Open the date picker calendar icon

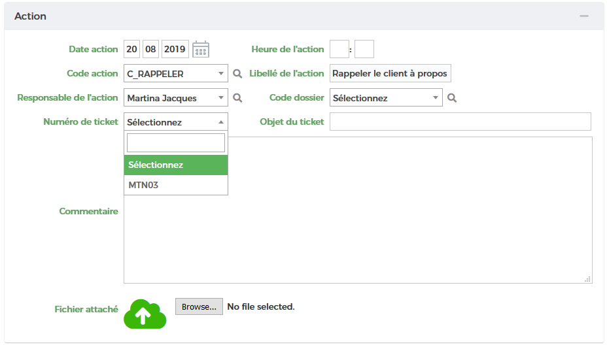tap(201, 50)
